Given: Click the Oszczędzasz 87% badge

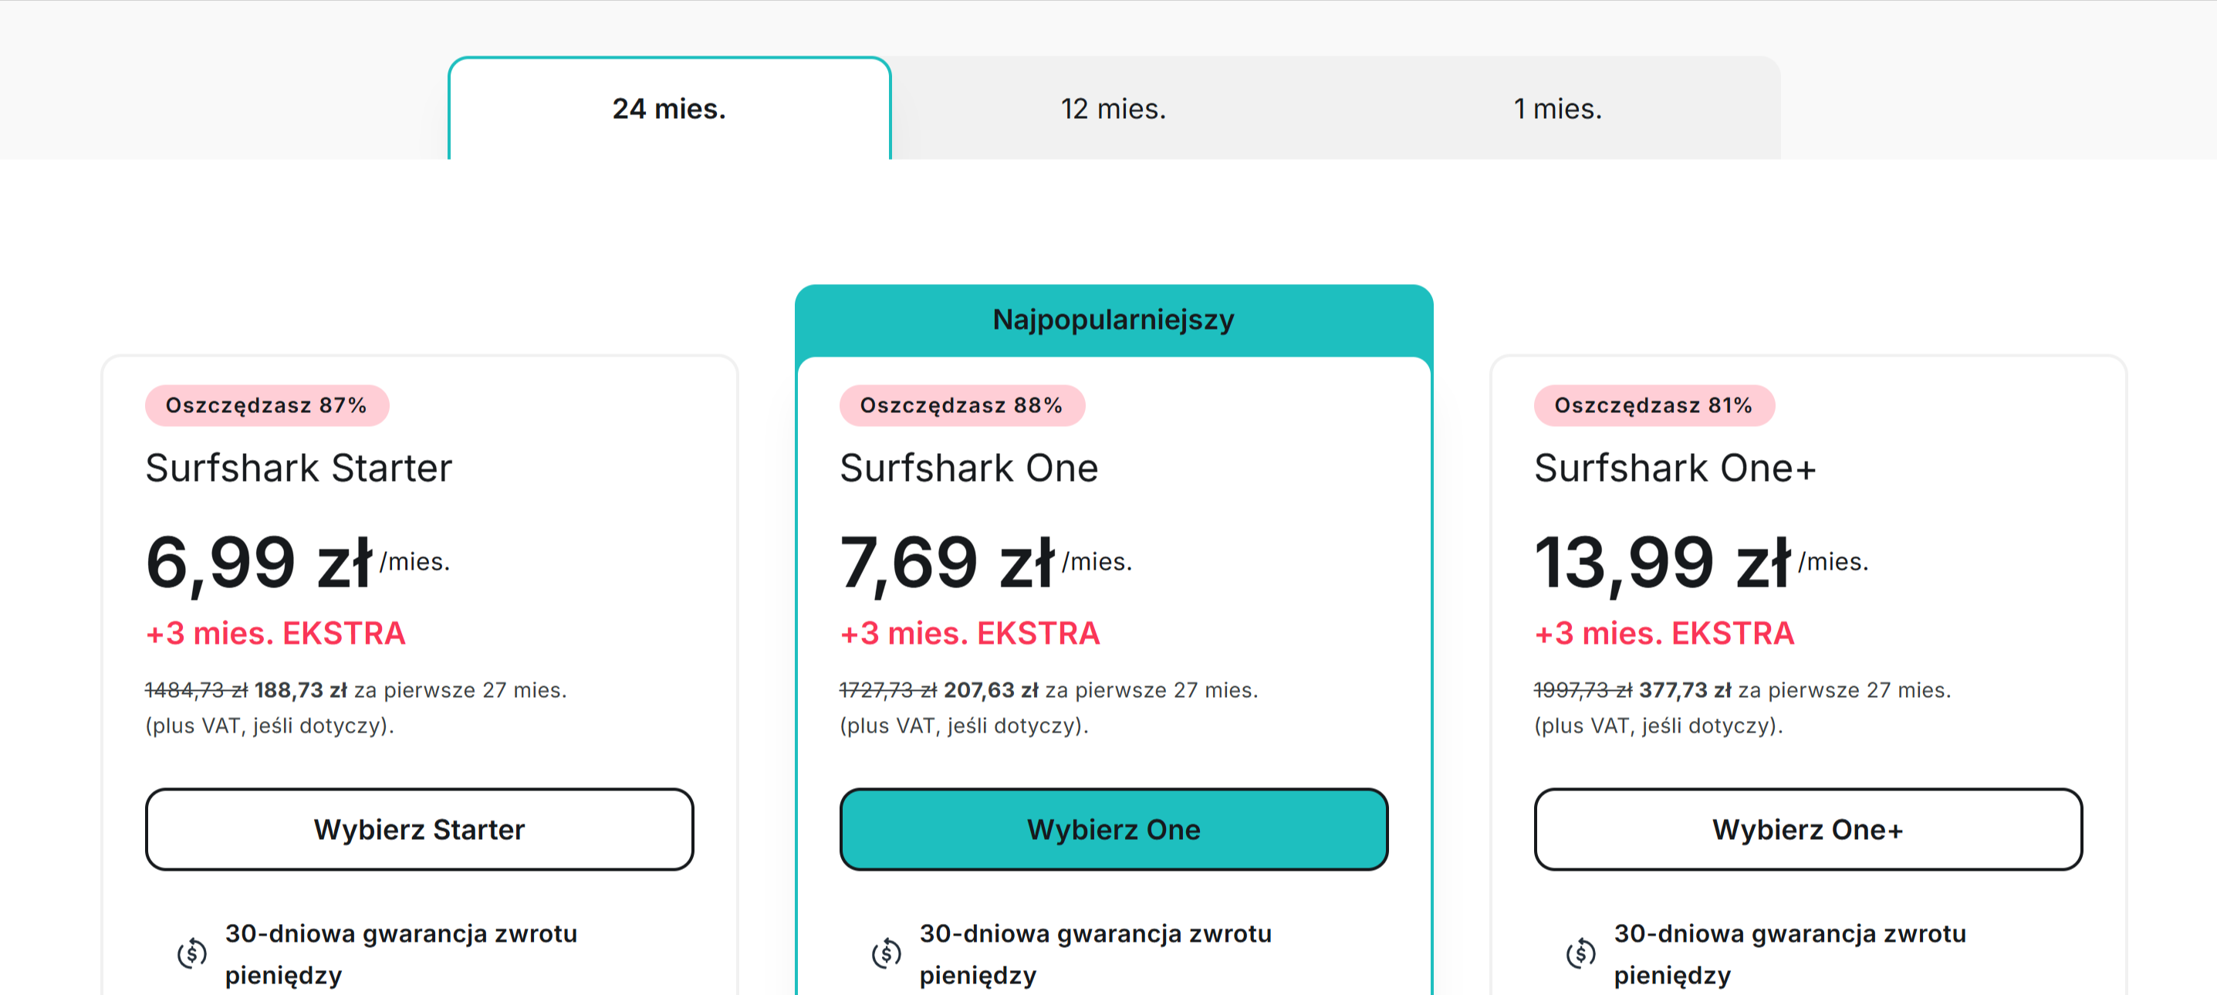Looking at the screenshot, I should point(267,405).
